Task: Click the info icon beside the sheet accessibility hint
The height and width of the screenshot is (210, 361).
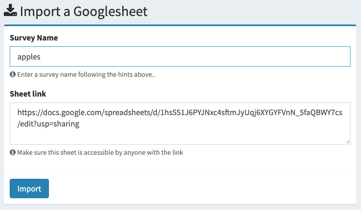Action: [13, 152]
